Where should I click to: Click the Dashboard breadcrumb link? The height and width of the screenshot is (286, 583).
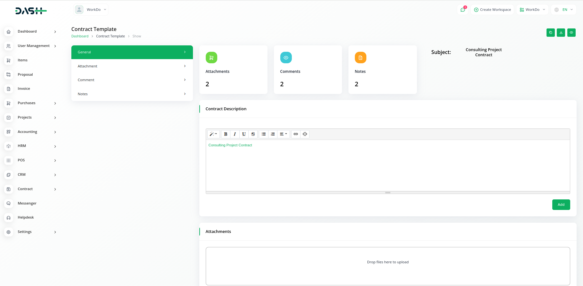80,36
